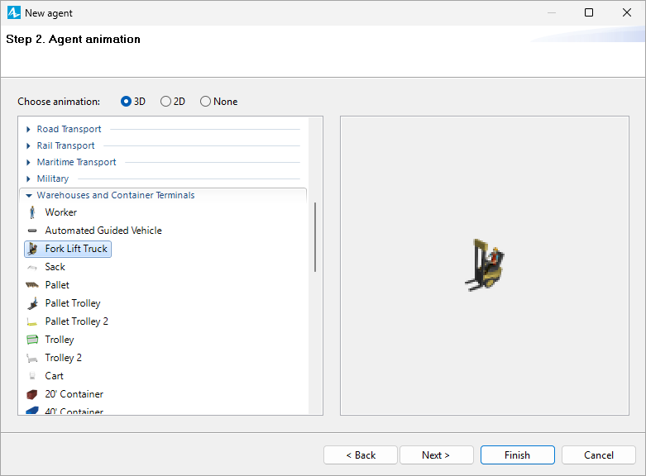646x476 pixels.
Task: Select the Cart list entry
Action: tap(55, 376)
